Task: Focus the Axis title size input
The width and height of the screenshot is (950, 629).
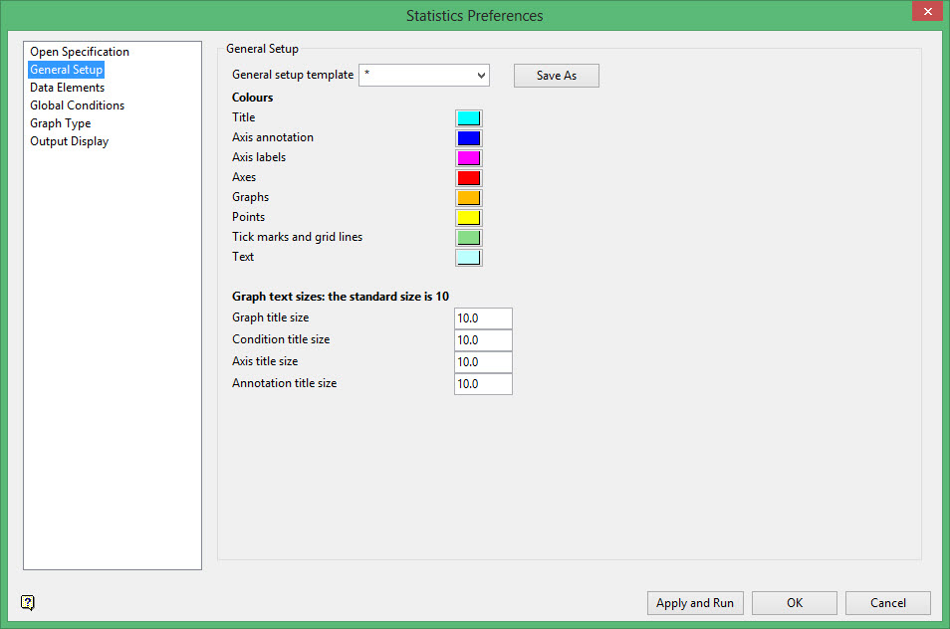Action: pos(483,362)
